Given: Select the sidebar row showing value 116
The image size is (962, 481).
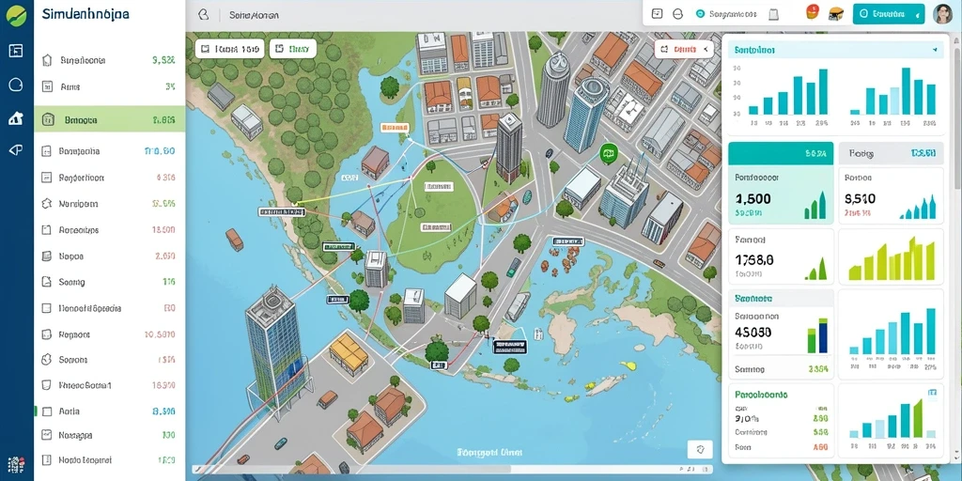Looking at the screenshot, I should 110,282.
